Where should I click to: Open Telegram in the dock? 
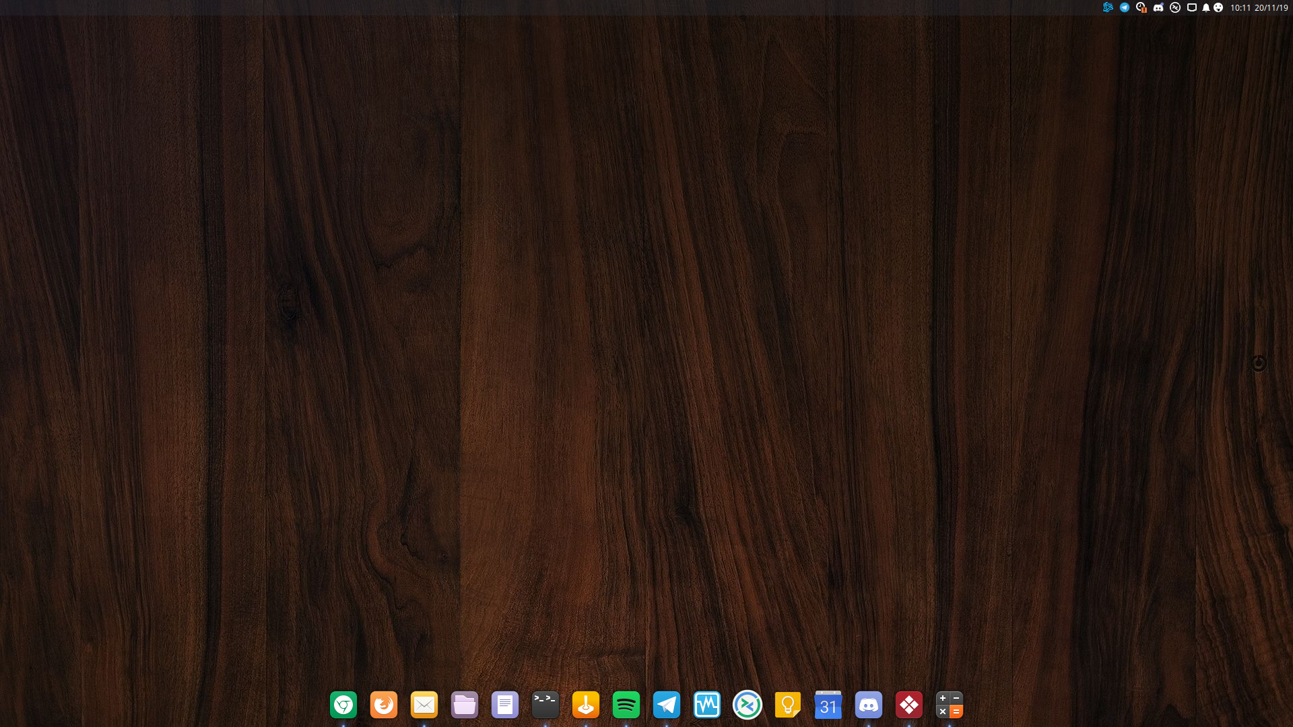tap(667, 705)
